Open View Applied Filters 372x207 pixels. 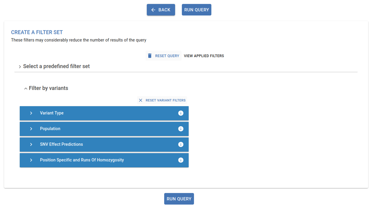click(204, 56)
